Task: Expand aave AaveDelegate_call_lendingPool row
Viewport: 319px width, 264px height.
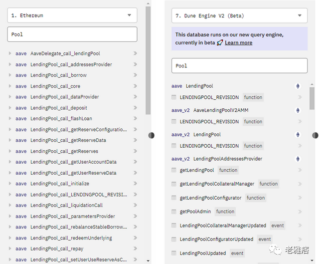Action: (x=10, y=53)
